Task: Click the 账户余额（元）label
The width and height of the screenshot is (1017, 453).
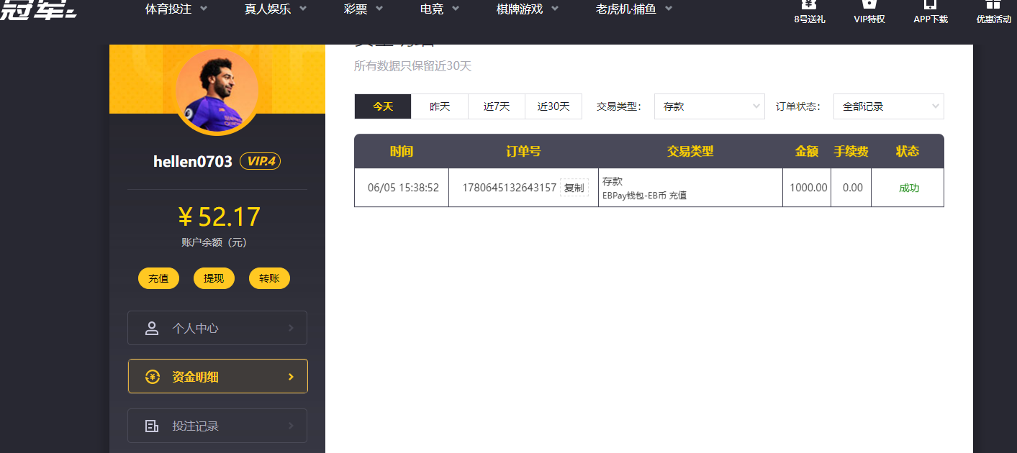Action: click(x=214, y=243)
